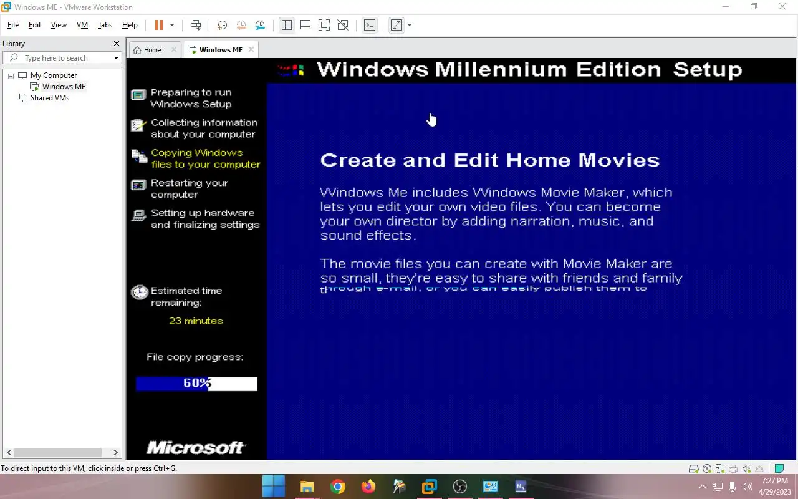Click the printer status icon

pyautogui.click(x=733, y=469)
